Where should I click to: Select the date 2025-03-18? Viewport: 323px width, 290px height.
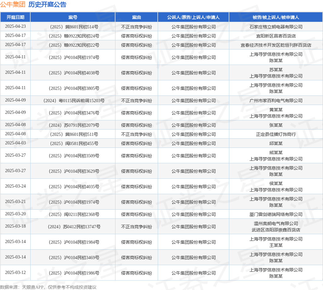(x=15, y=226)
